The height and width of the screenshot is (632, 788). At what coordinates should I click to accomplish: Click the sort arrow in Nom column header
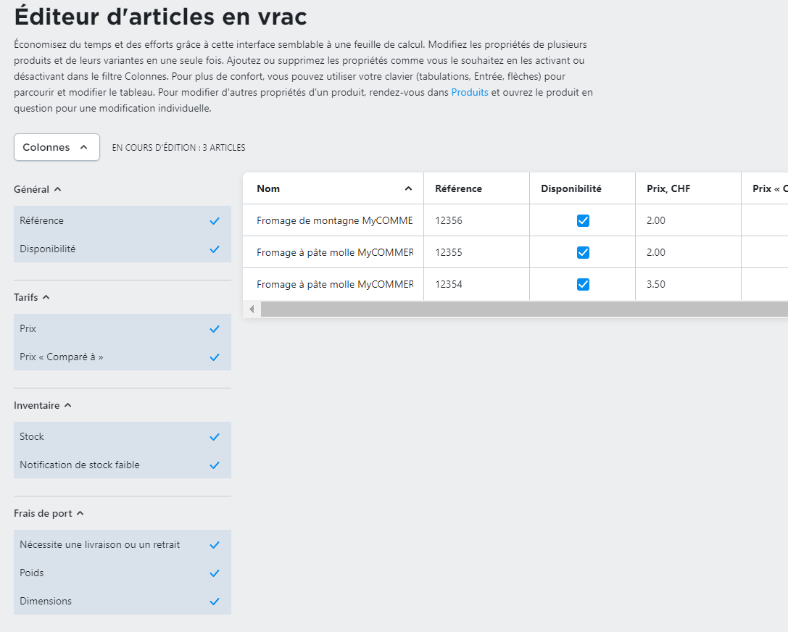click(408, 188)
